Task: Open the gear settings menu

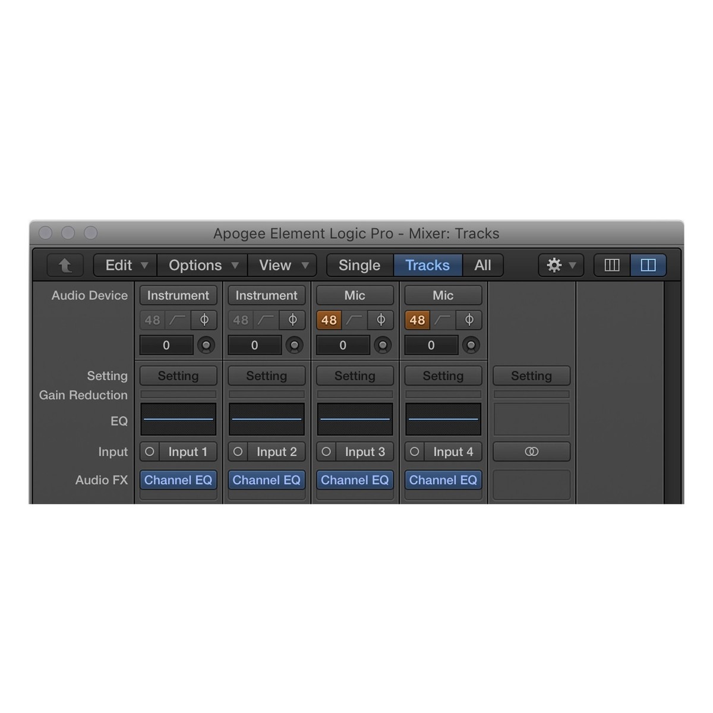Action: pos(561,265)
